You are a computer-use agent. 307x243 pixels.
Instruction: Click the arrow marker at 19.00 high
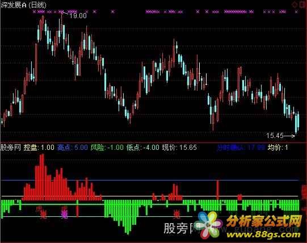pos(64,14)
